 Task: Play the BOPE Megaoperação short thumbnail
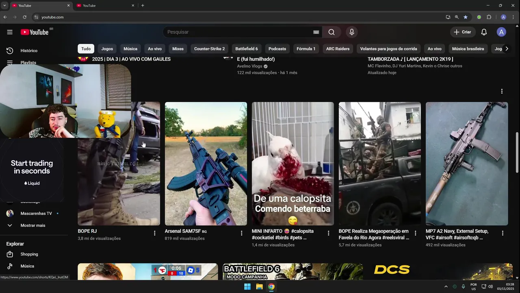380,164
